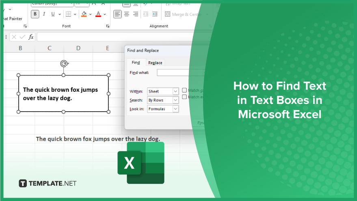
Task: Increase the indent
Action: click(x=155, y=14)
